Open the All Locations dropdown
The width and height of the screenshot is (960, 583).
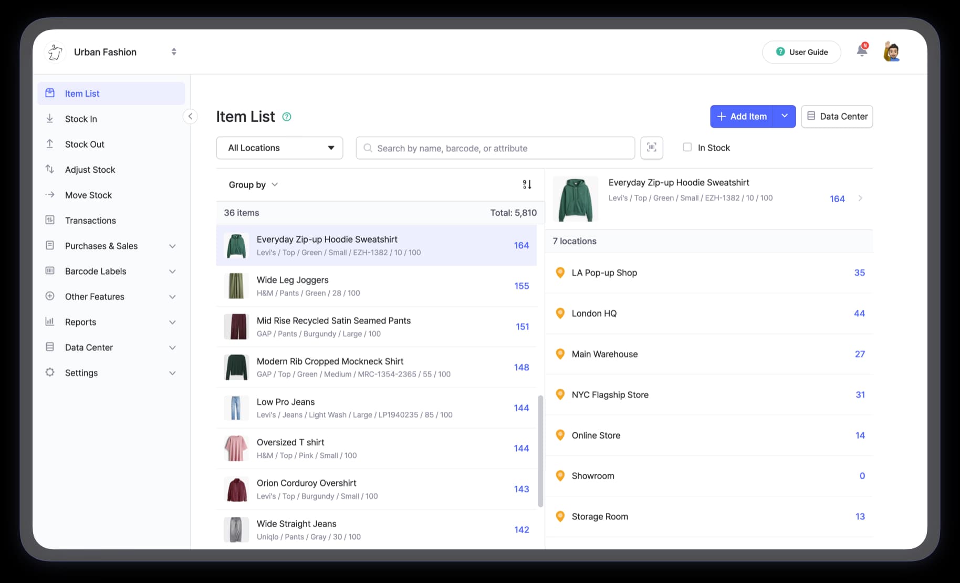[279, 148]
